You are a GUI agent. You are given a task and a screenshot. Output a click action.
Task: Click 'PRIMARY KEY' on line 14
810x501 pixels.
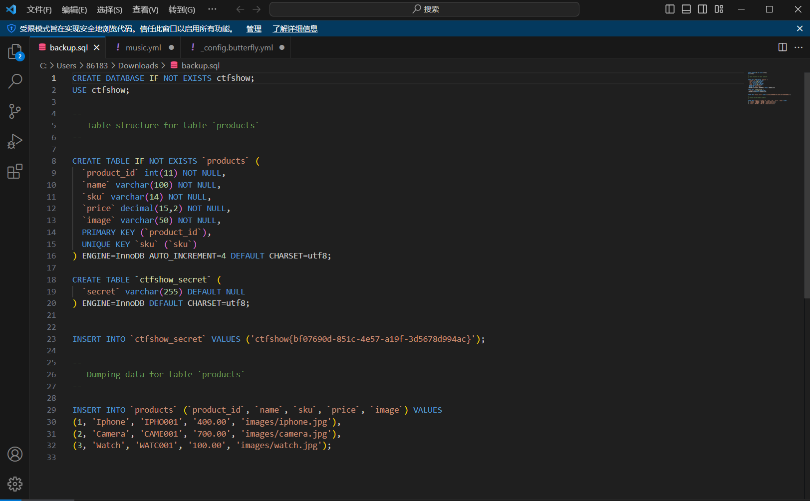pos(108,233)
